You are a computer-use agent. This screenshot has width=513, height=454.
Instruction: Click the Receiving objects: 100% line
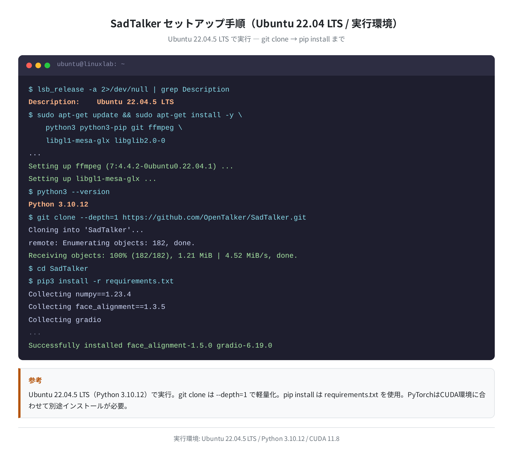(163, 255)
